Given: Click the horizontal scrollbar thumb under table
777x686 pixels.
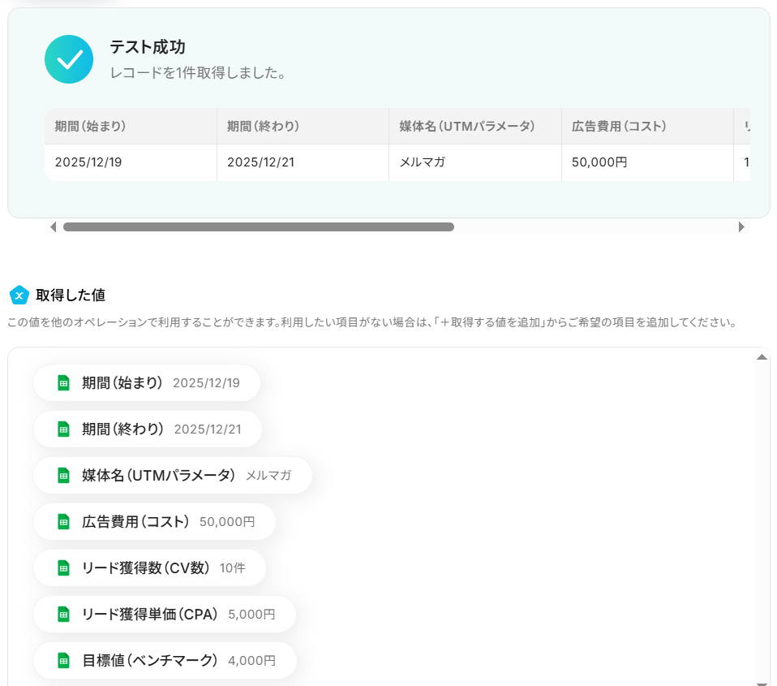Looking at the screenshot, I should (x=259, y=227).
